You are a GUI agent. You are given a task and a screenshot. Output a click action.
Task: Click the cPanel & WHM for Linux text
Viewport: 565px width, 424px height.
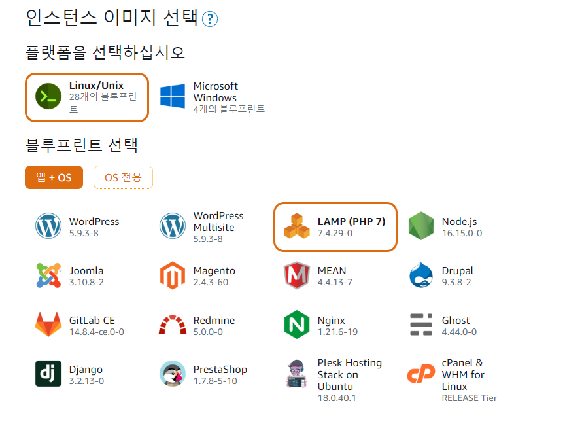click(x=463, y=375)
